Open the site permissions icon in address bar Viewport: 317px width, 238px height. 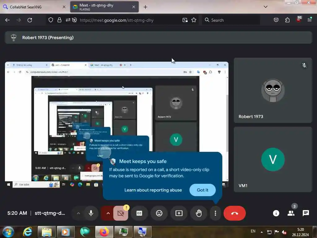[68, 20]
